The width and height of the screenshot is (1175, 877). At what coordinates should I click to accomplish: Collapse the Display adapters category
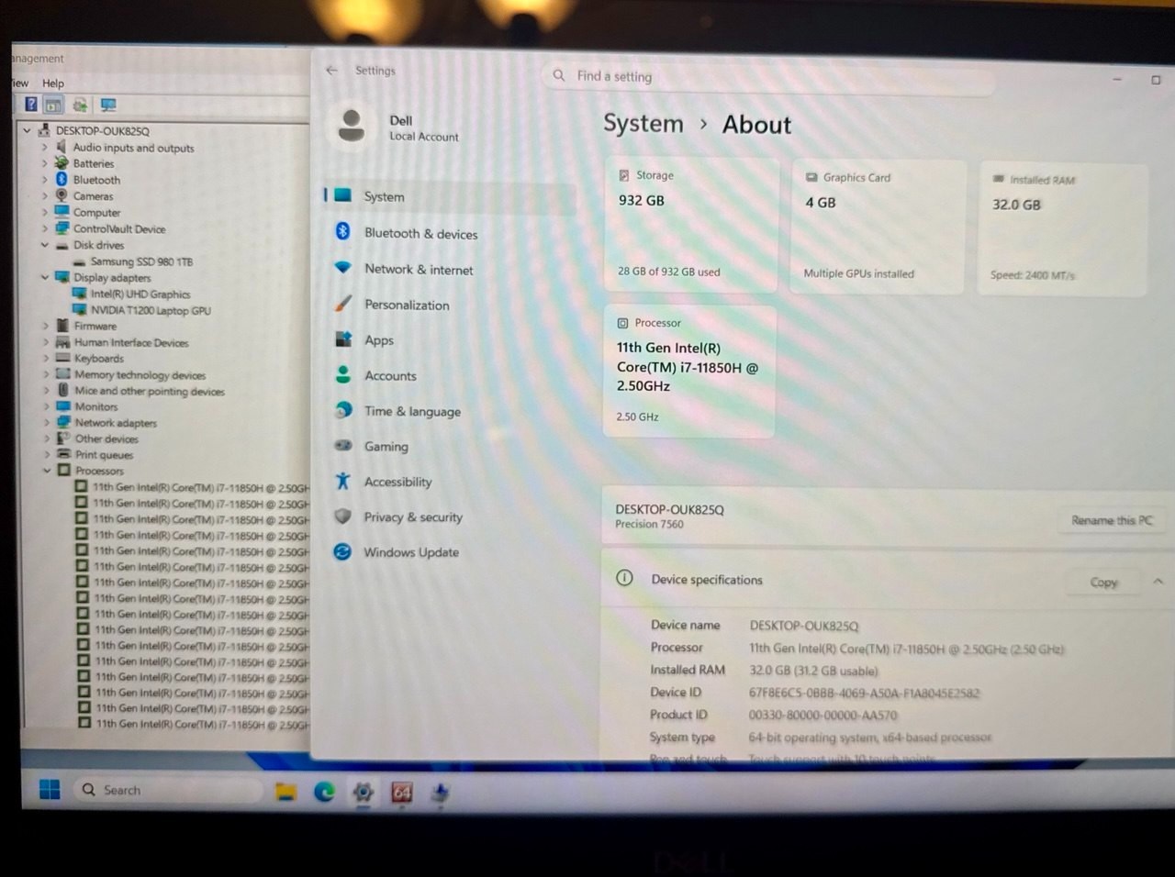coord(44,277)
